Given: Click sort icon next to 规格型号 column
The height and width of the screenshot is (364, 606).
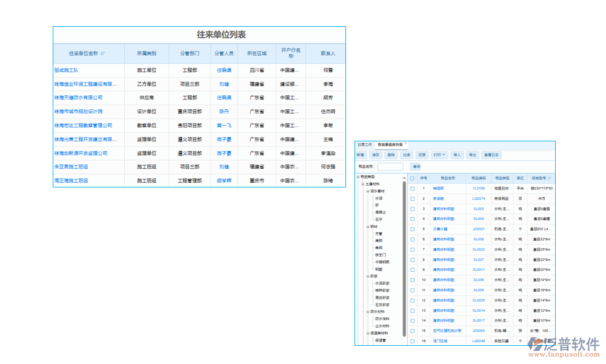Looking at the screenshot, I should click(x=550, y=178).
